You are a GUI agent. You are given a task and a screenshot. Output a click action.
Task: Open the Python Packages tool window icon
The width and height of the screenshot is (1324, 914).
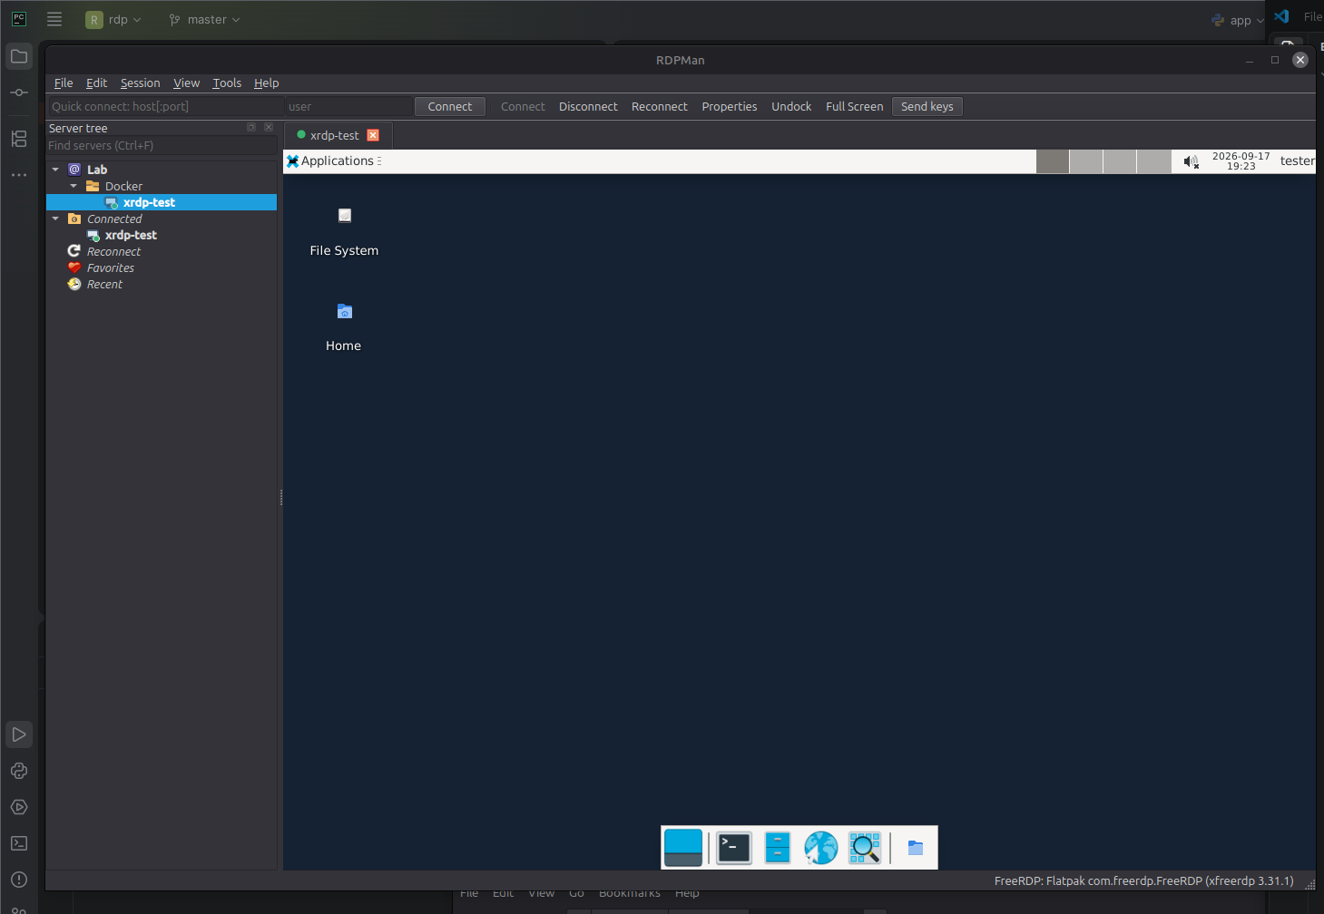(x=19, y=771)
